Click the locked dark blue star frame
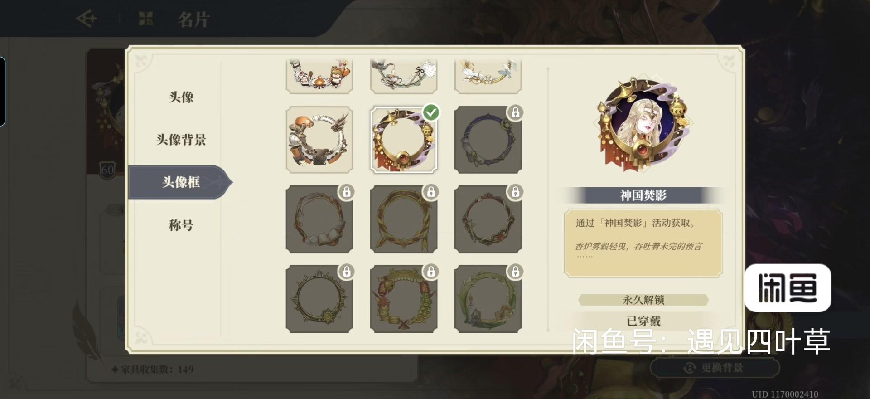Screen dimensions: 870x399 click(488, 140)
